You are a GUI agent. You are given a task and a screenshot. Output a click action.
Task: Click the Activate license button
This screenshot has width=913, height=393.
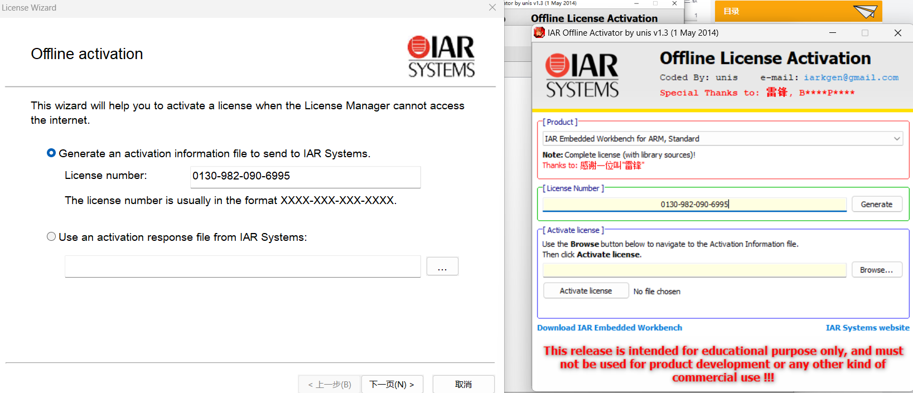586,291
